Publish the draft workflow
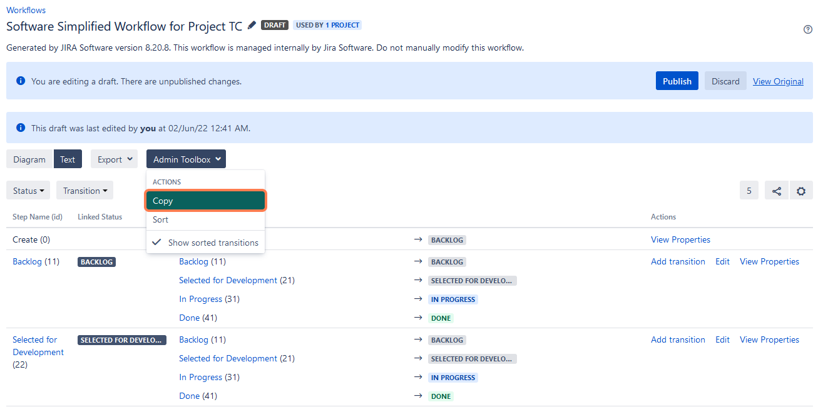The height and width of the screenshot is (407, 823). pyautogui.click(x=677, y=81)
